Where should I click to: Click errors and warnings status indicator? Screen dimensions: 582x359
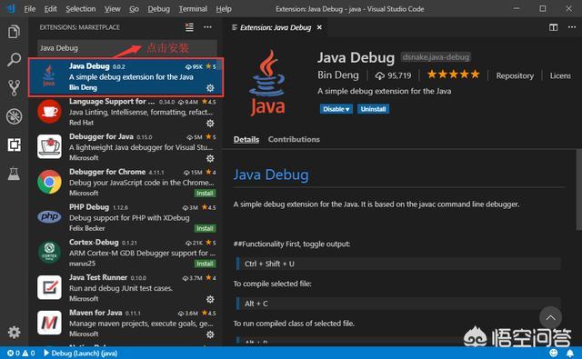click(21, 353)
